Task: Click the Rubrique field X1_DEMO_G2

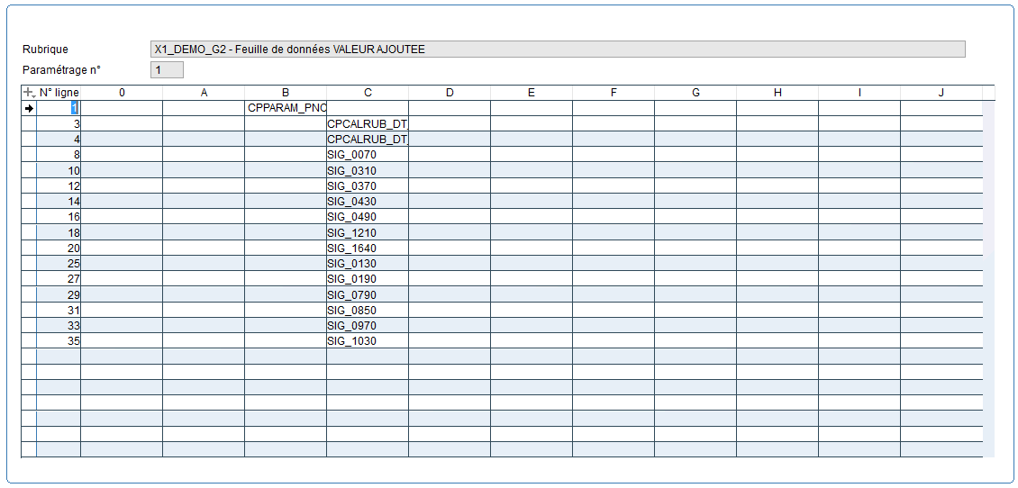Action: [x=558, y=50]
